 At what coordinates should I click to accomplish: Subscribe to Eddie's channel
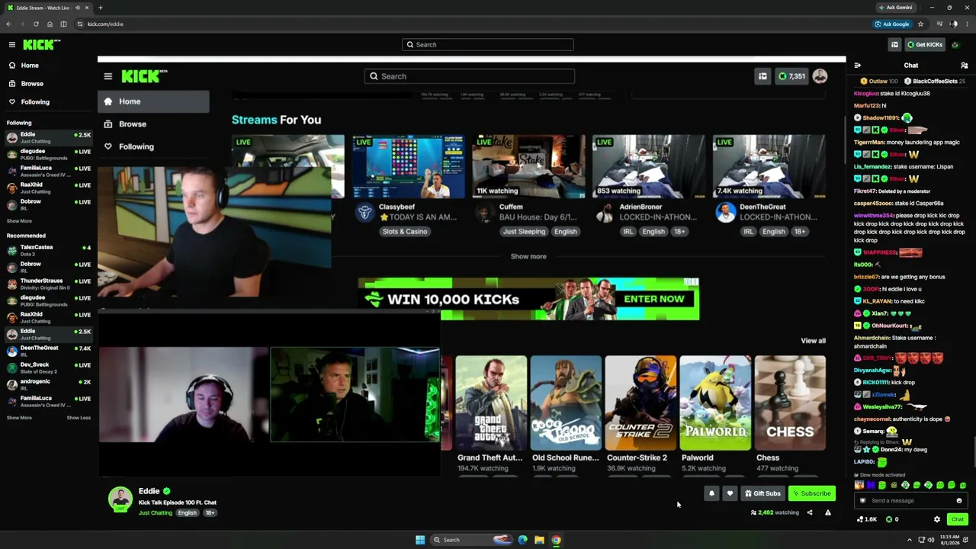point(811,493)
